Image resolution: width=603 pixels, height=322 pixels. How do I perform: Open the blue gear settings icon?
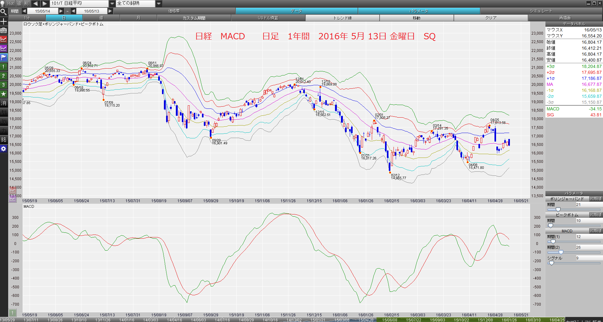(3, 149)
